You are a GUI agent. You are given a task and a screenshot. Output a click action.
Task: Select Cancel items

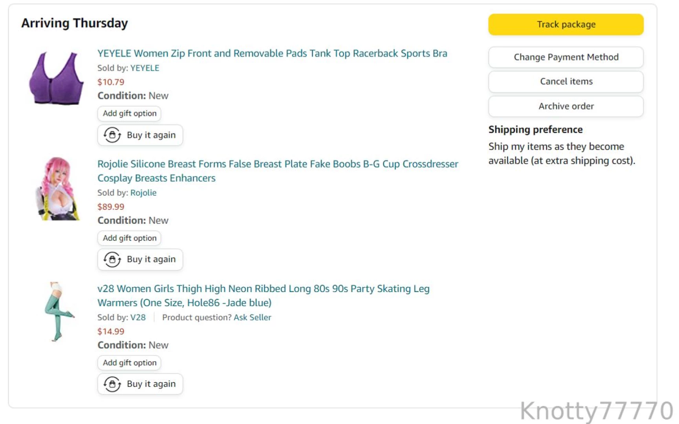click(566, 82)
